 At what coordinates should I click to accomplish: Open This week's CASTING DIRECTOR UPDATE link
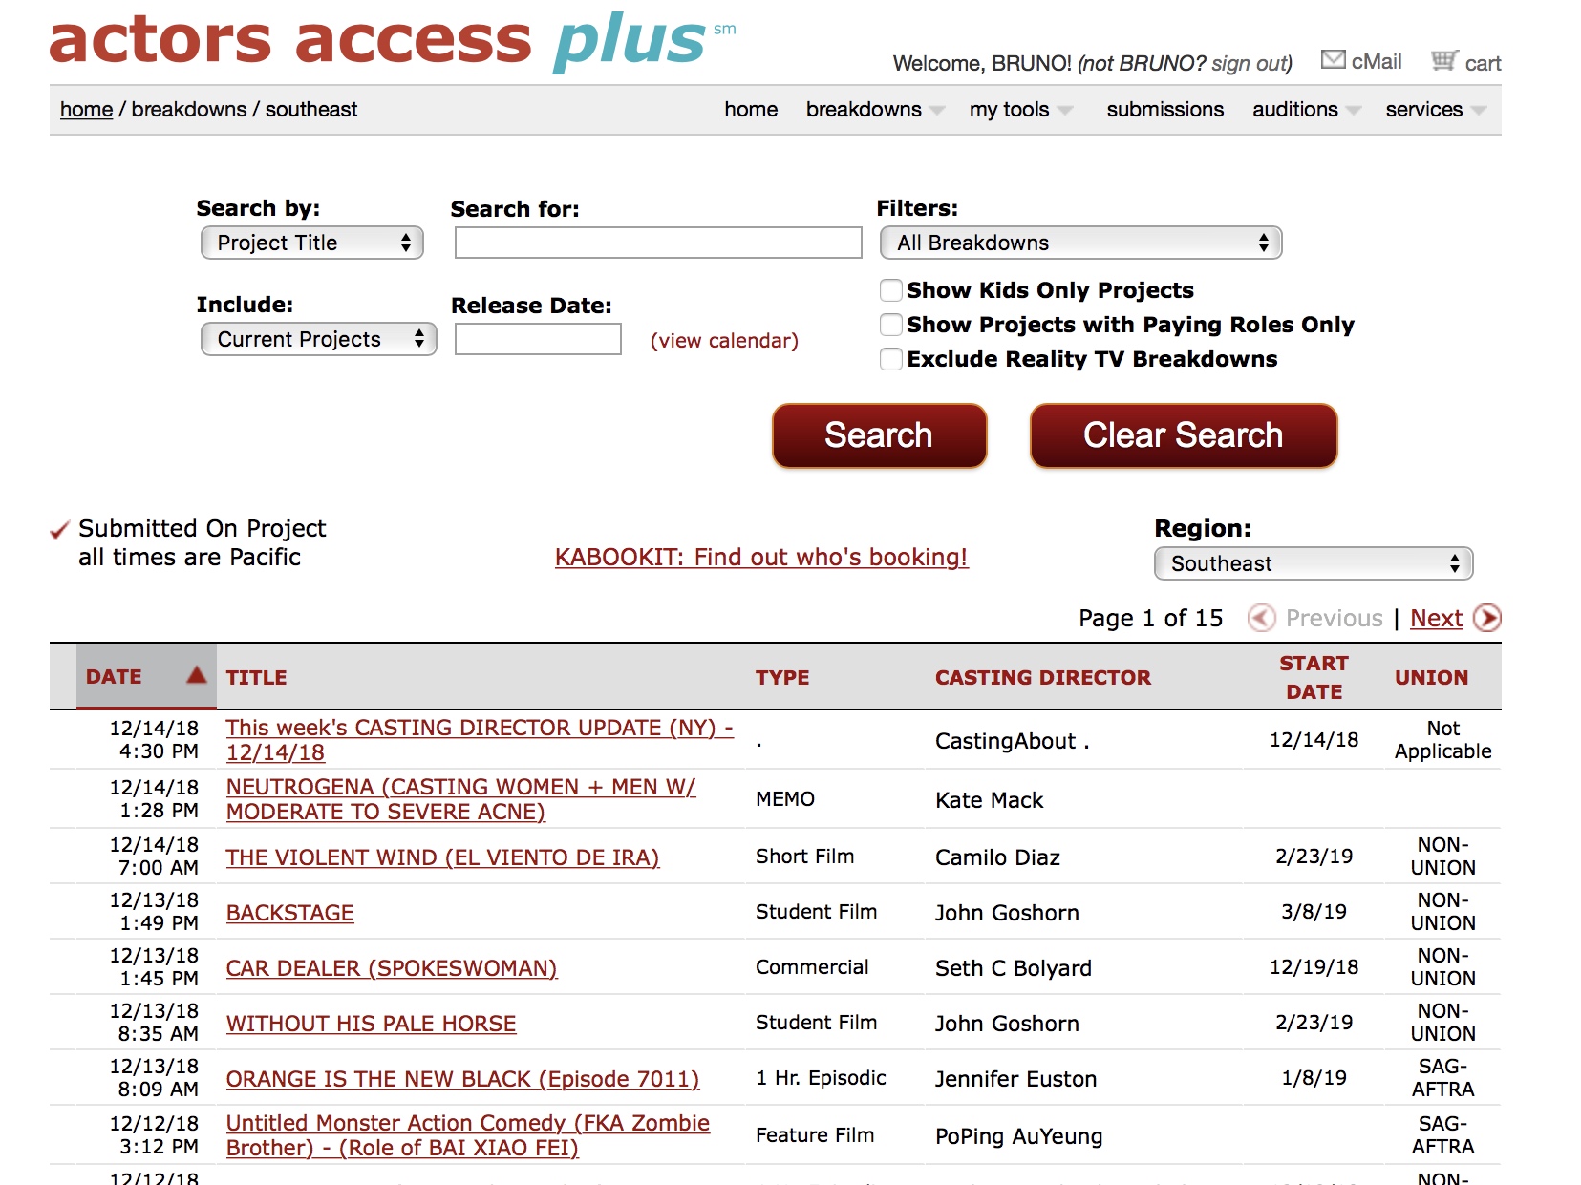point(480,740)
